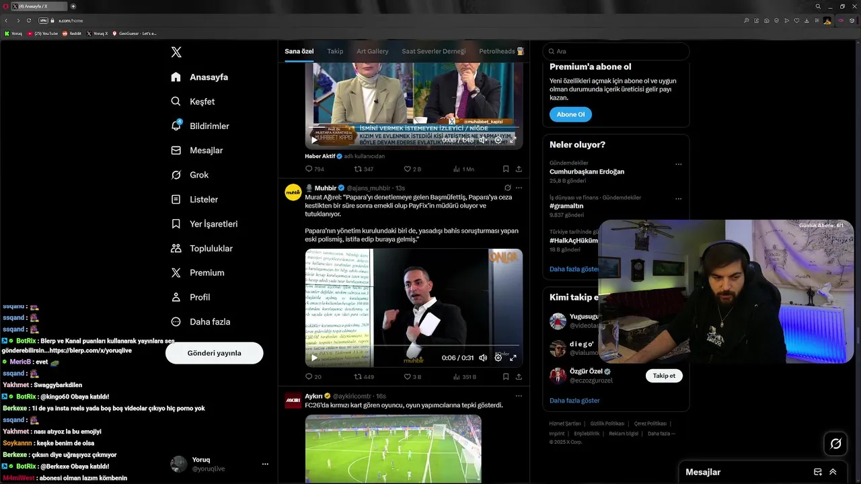Toggle the browser VPN badge
Screen dimensions: 861x484
pyautogui.click(x=43, y=21)
